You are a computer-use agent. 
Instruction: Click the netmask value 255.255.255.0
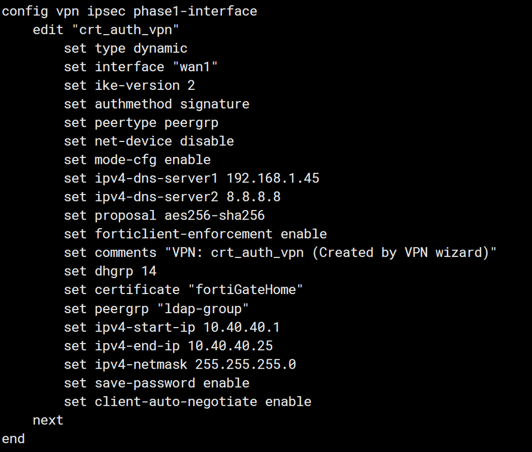(245, 365)
